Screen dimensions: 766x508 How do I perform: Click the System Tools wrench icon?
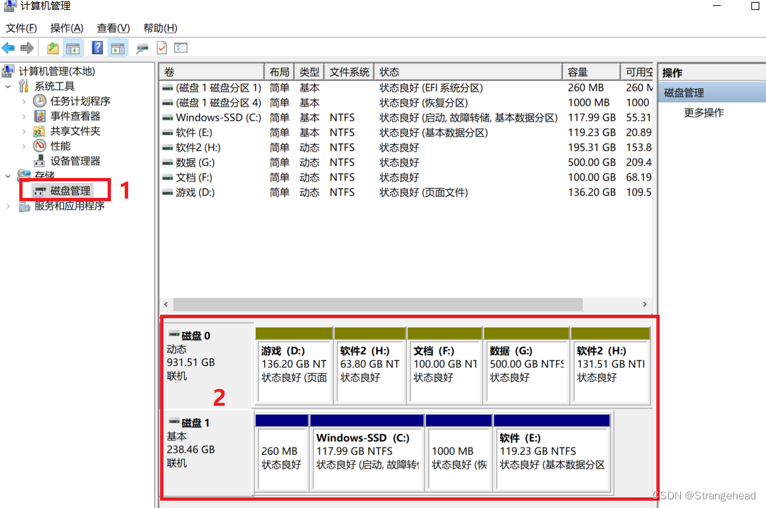point(23,86)
